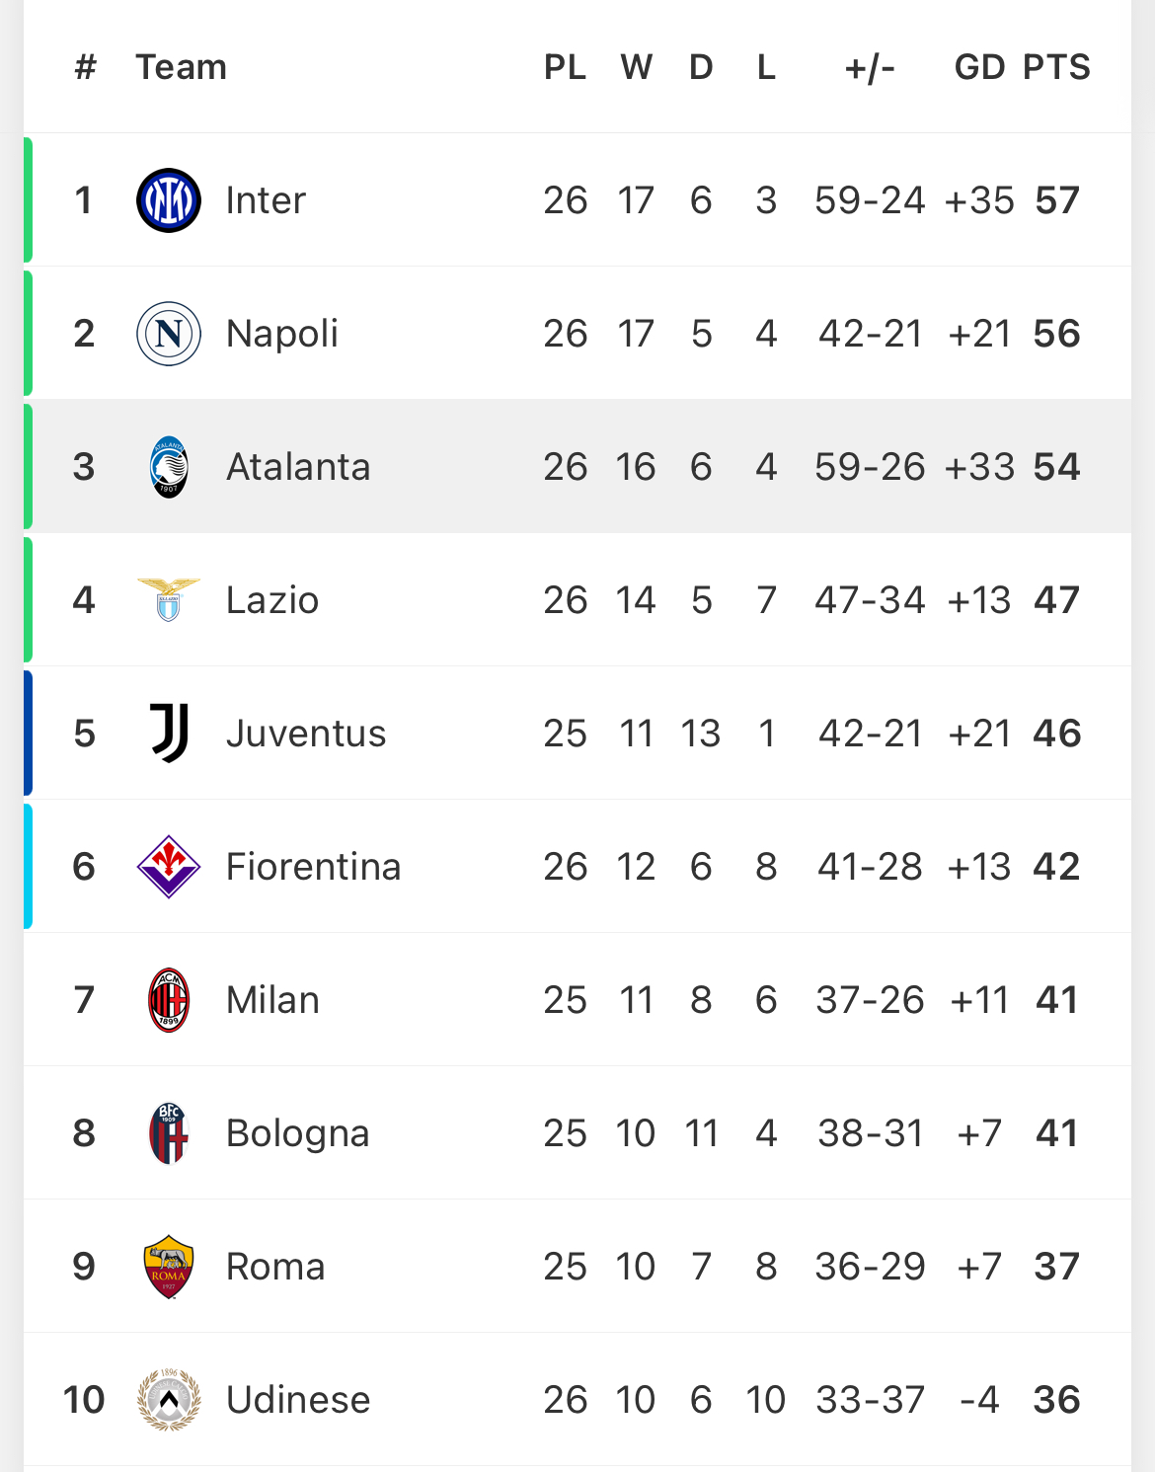Tap Atalanta's 59-26 goals record
This screenshot has width=1155, height=1472.
(870, 467)
